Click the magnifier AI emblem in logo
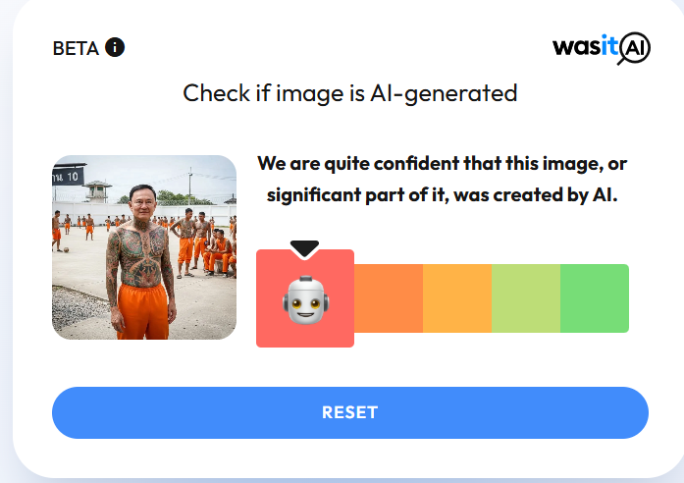Image resolution: width=684 pixels, height=483 pixels. pos(634,48)
